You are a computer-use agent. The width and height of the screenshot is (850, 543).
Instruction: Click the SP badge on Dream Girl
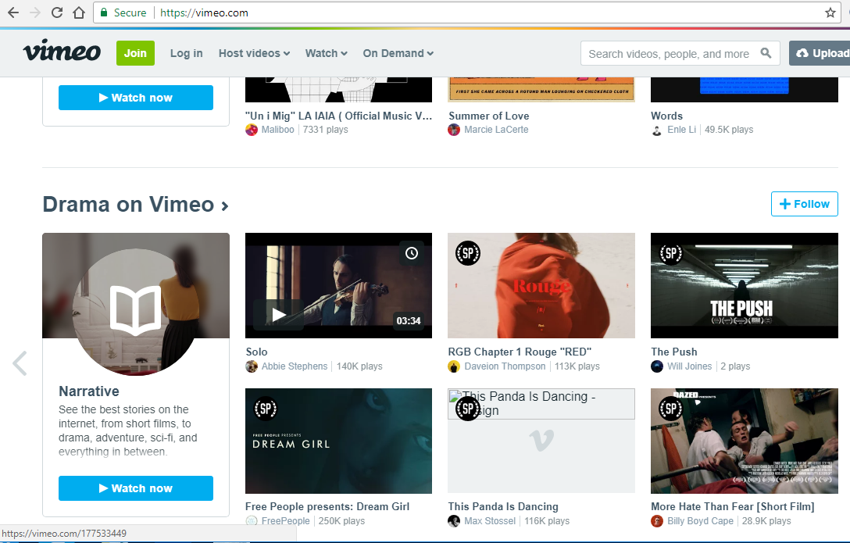coord(266,409)
